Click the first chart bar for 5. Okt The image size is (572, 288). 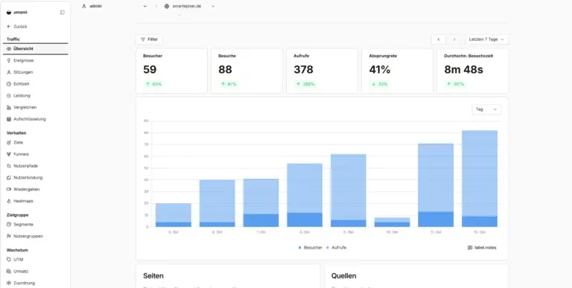[x=174, y=215]
